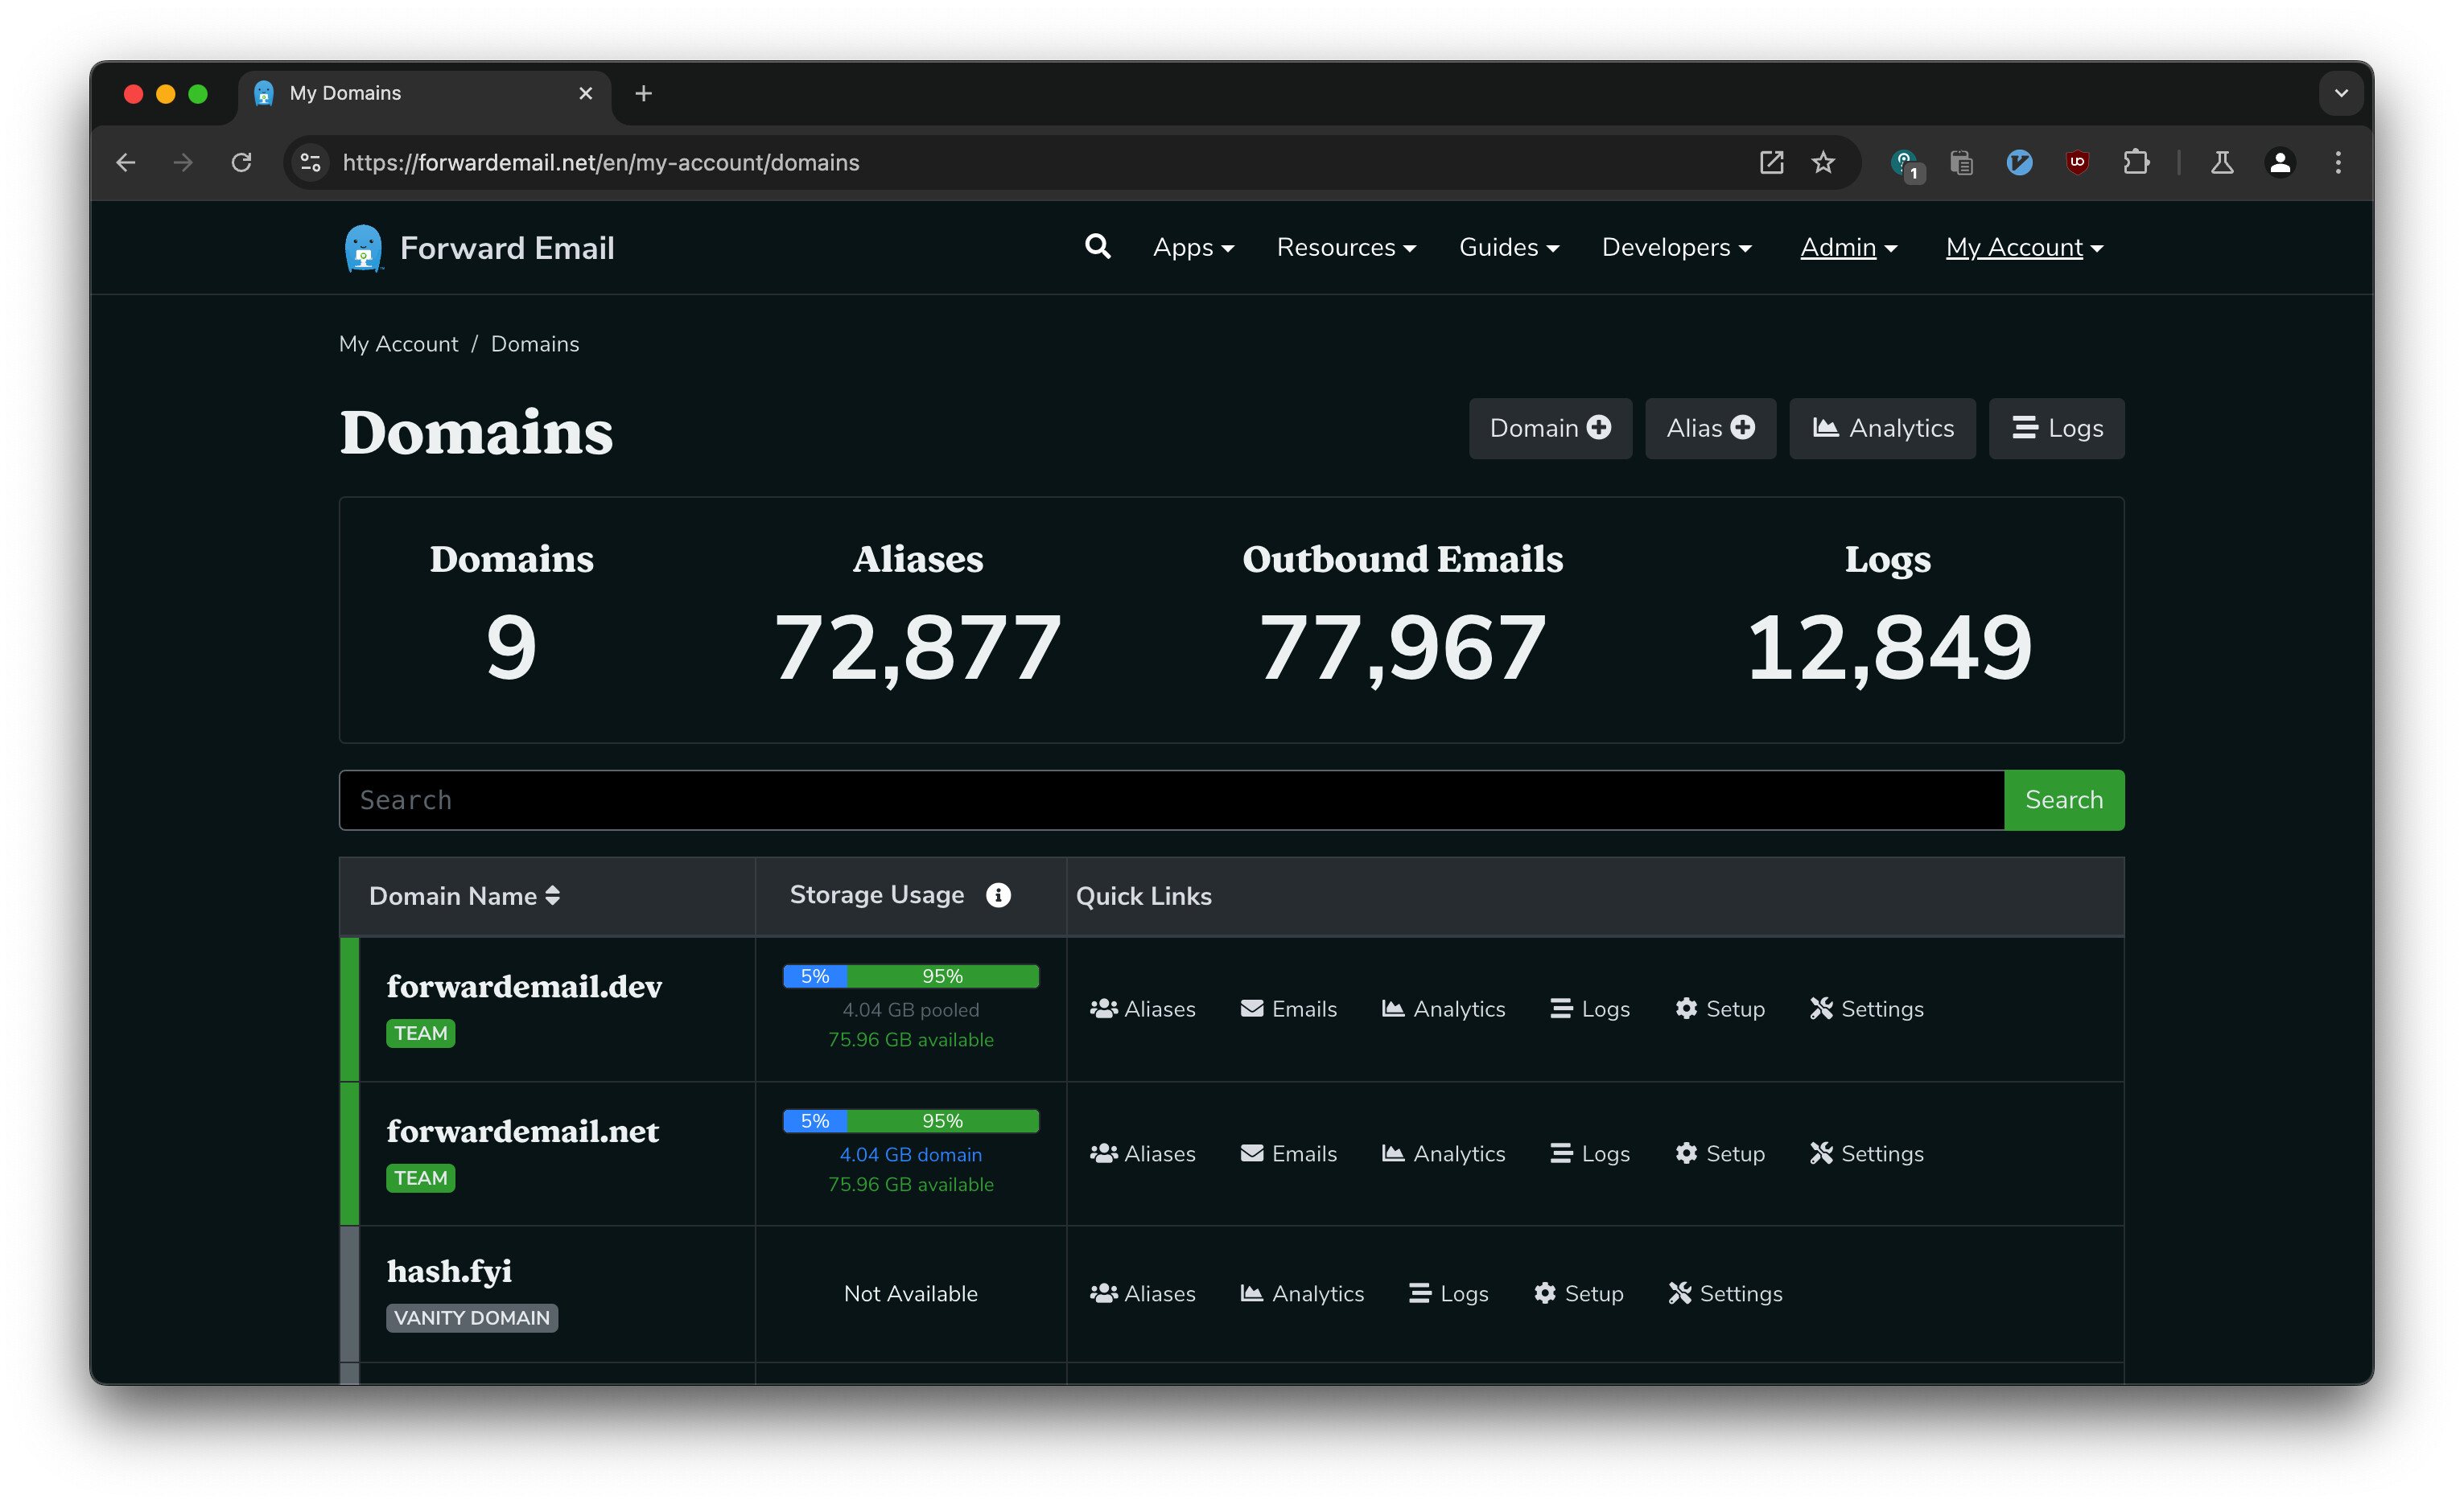The width and height of the screenshot is (2464, 1504).
Task: Click the browser forward arrow
Action: pos(183,162)
